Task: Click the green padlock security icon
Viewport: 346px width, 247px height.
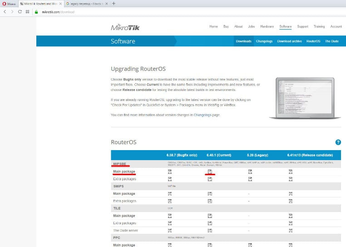Action: click(x=36, y=12)
